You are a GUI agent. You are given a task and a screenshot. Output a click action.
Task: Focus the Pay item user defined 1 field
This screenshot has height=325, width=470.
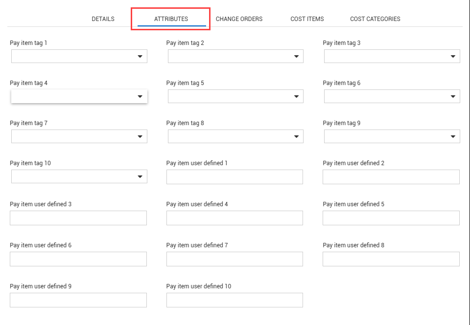235,177
